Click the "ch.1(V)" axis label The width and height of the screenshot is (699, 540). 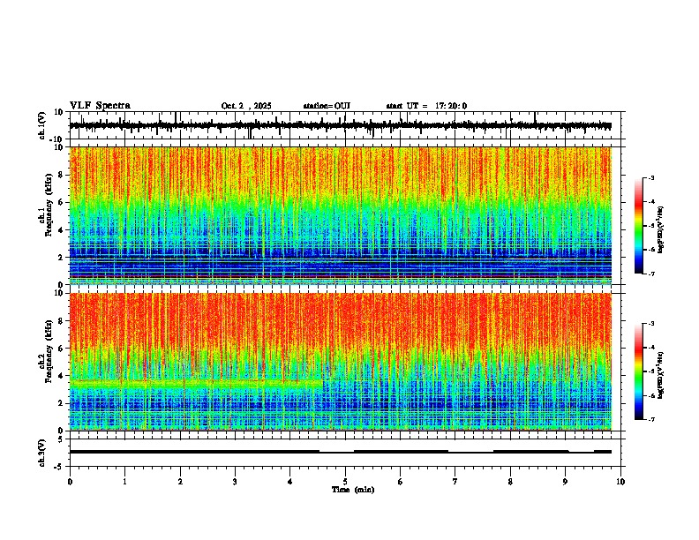point(42,125)
